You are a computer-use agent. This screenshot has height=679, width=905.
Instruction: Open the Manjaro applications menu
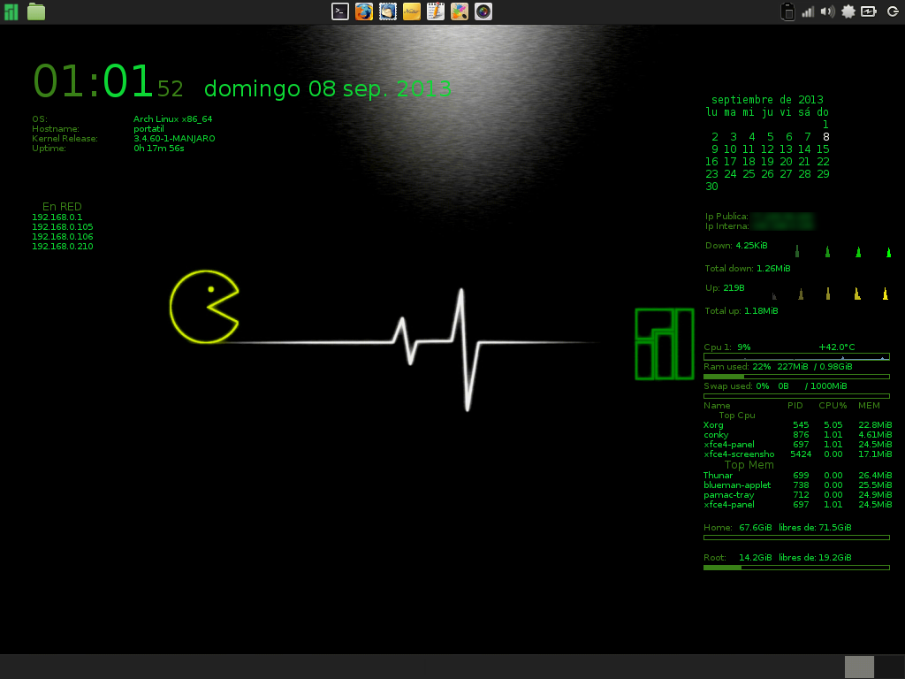[x=11, y=11]
